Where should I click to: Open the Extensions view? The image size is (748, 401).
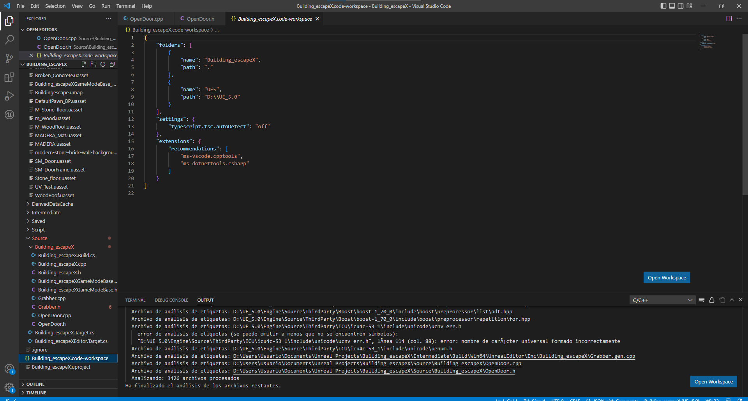pyautogui.click(x=9, y=78)
